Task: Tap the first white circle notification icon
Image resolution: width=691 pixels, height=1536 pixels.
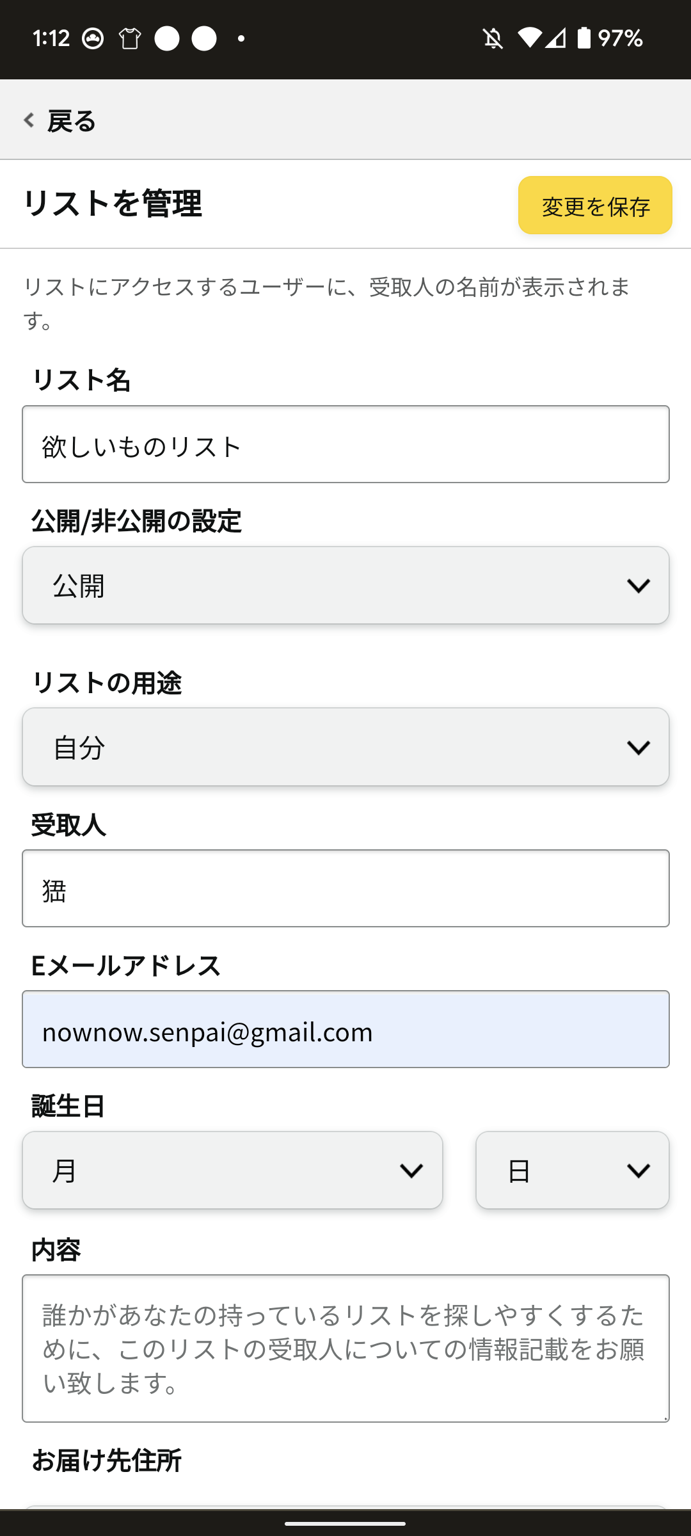Action: pyautogui.click(x=167, y=38)
